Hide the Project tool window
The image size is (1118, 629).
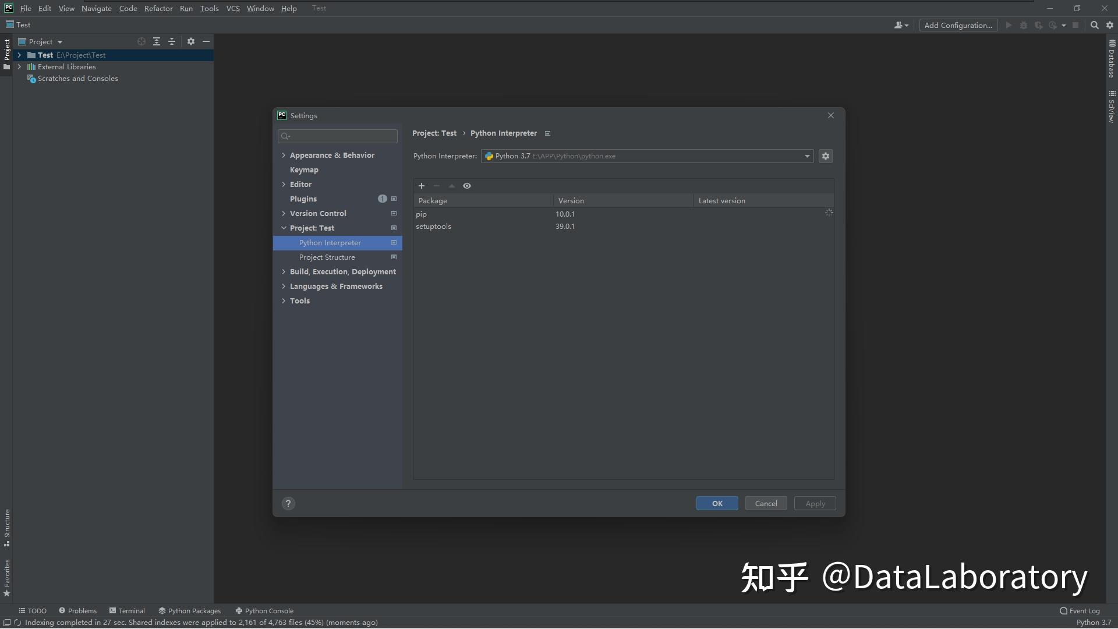(x=207, y=41)
